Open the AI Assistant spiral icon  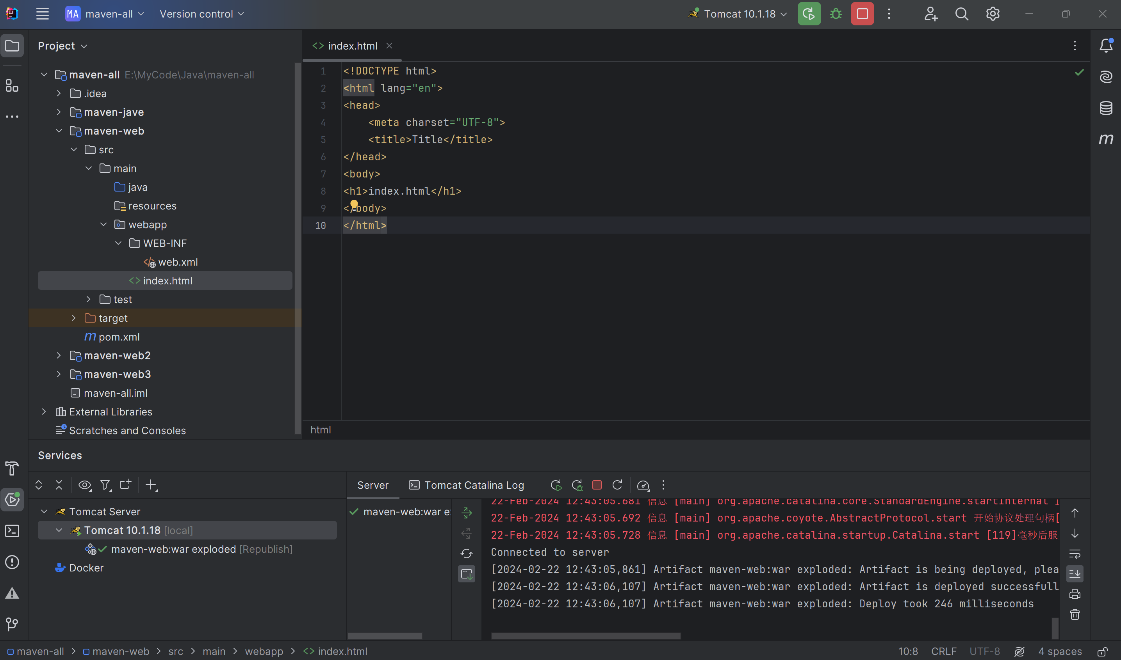coord(1106,77)
